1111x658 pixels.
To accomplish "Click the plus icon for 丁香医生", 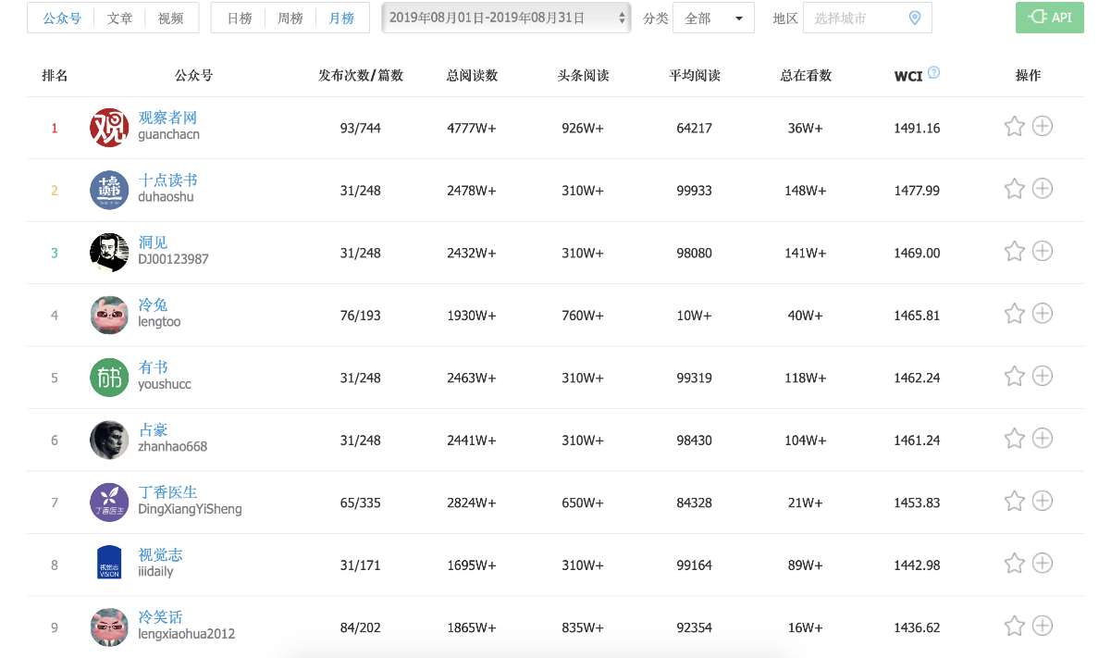I will (1043, 501).
